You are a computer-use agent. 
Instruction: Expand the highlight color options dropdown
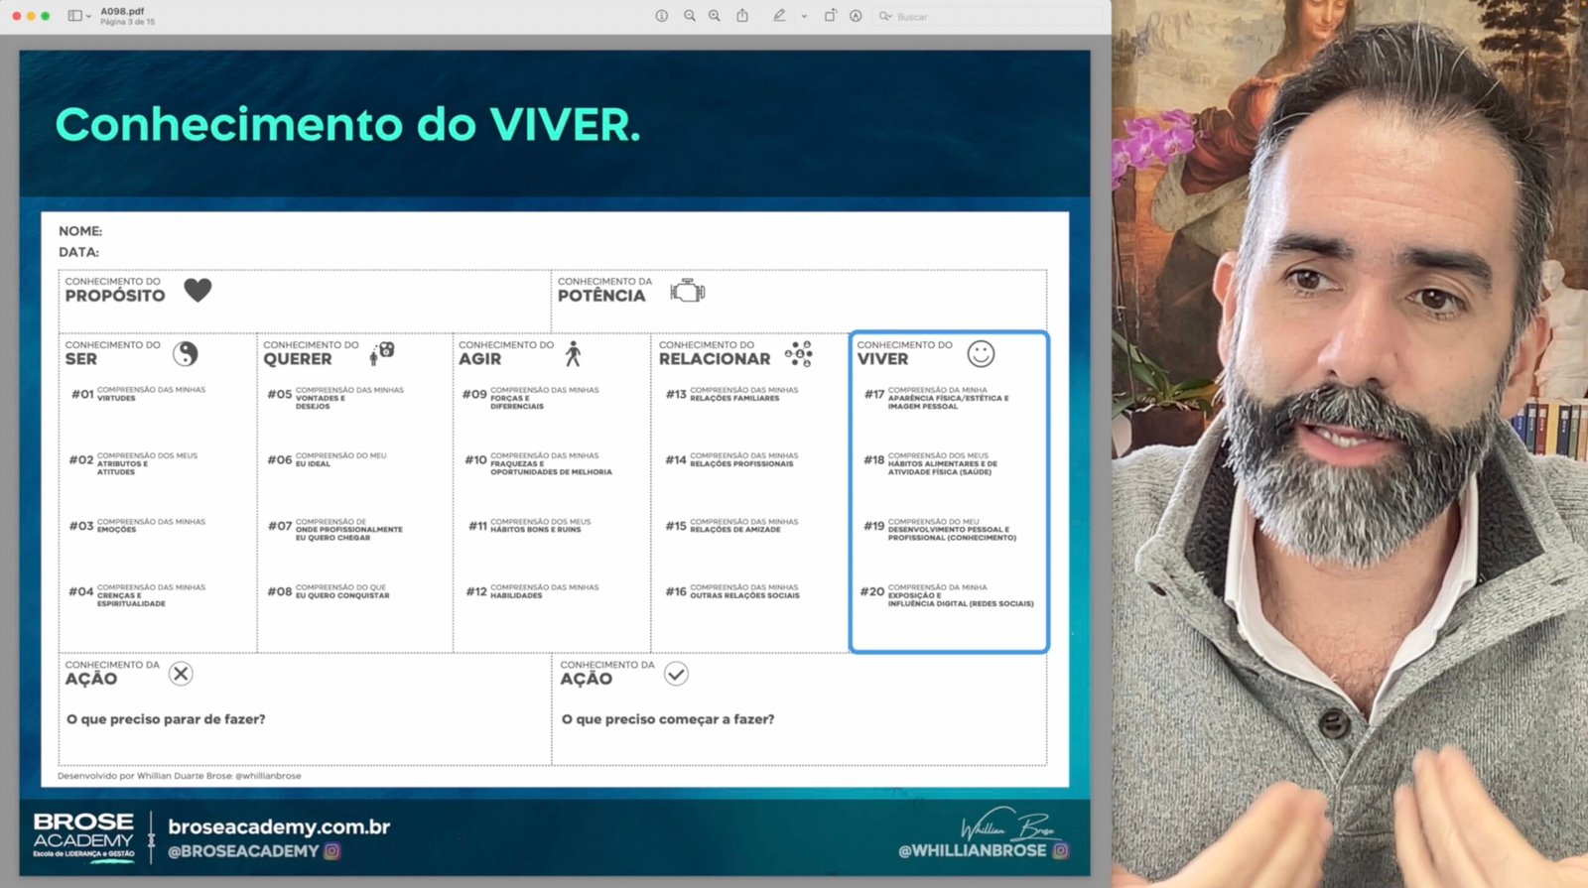pos(804,16)
